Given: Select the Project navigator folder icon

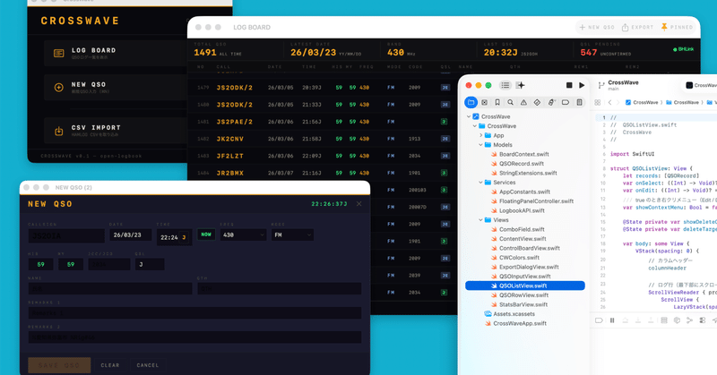Looking at the screenshot, I should coord(471,102).
